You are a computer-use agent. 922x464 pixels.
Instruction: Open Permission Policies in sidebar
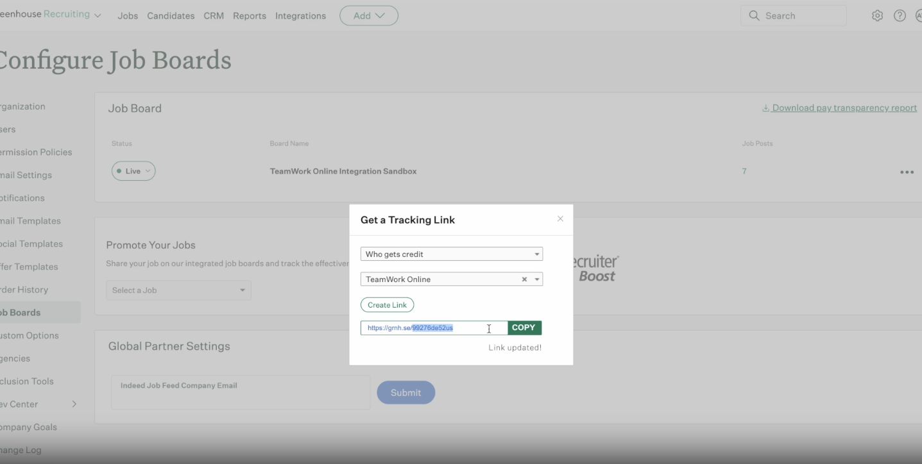(36, 152)
